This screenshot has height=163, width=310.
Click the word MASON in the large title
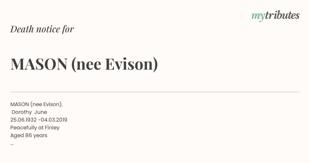pos(39,64)
